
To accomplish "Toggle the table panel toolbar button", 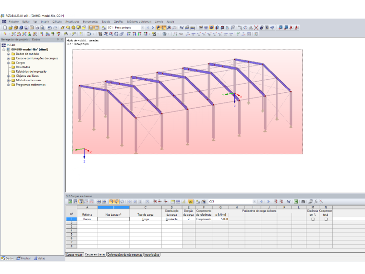I will (x=97, y=27).
